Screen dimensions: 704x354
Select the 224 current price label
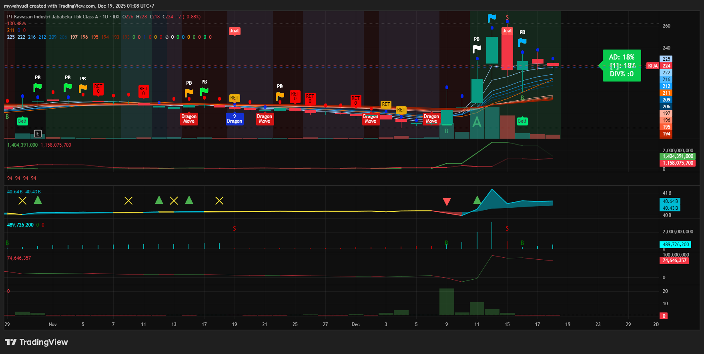coord(666,66)
